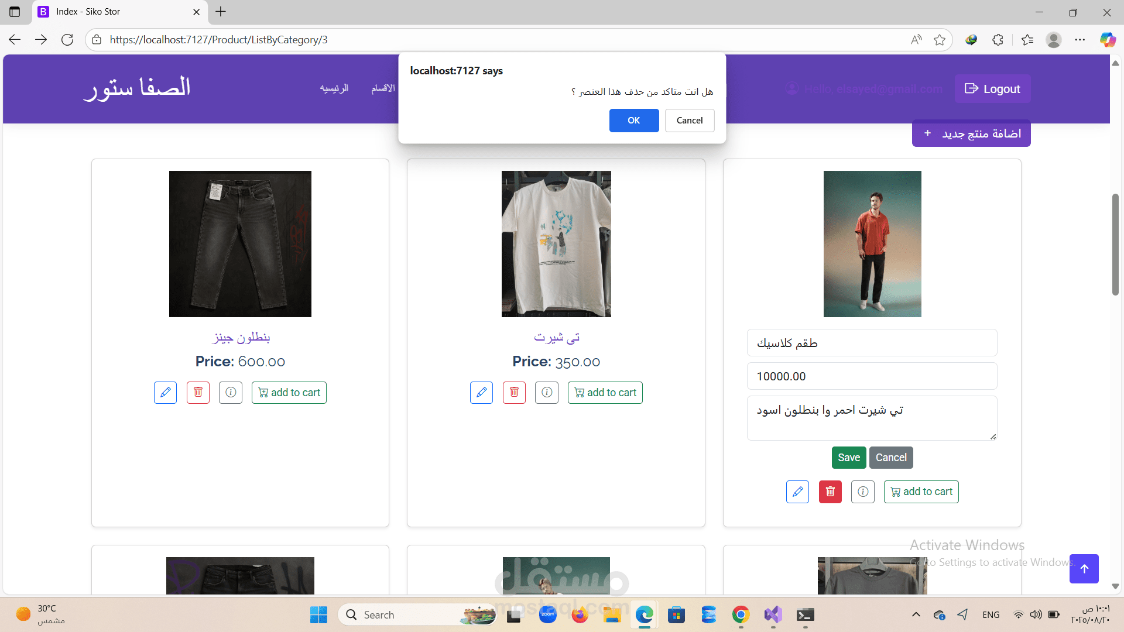Click the ENG language indicator
This screenshot has width=1124, height=632.
coord(991,615)
